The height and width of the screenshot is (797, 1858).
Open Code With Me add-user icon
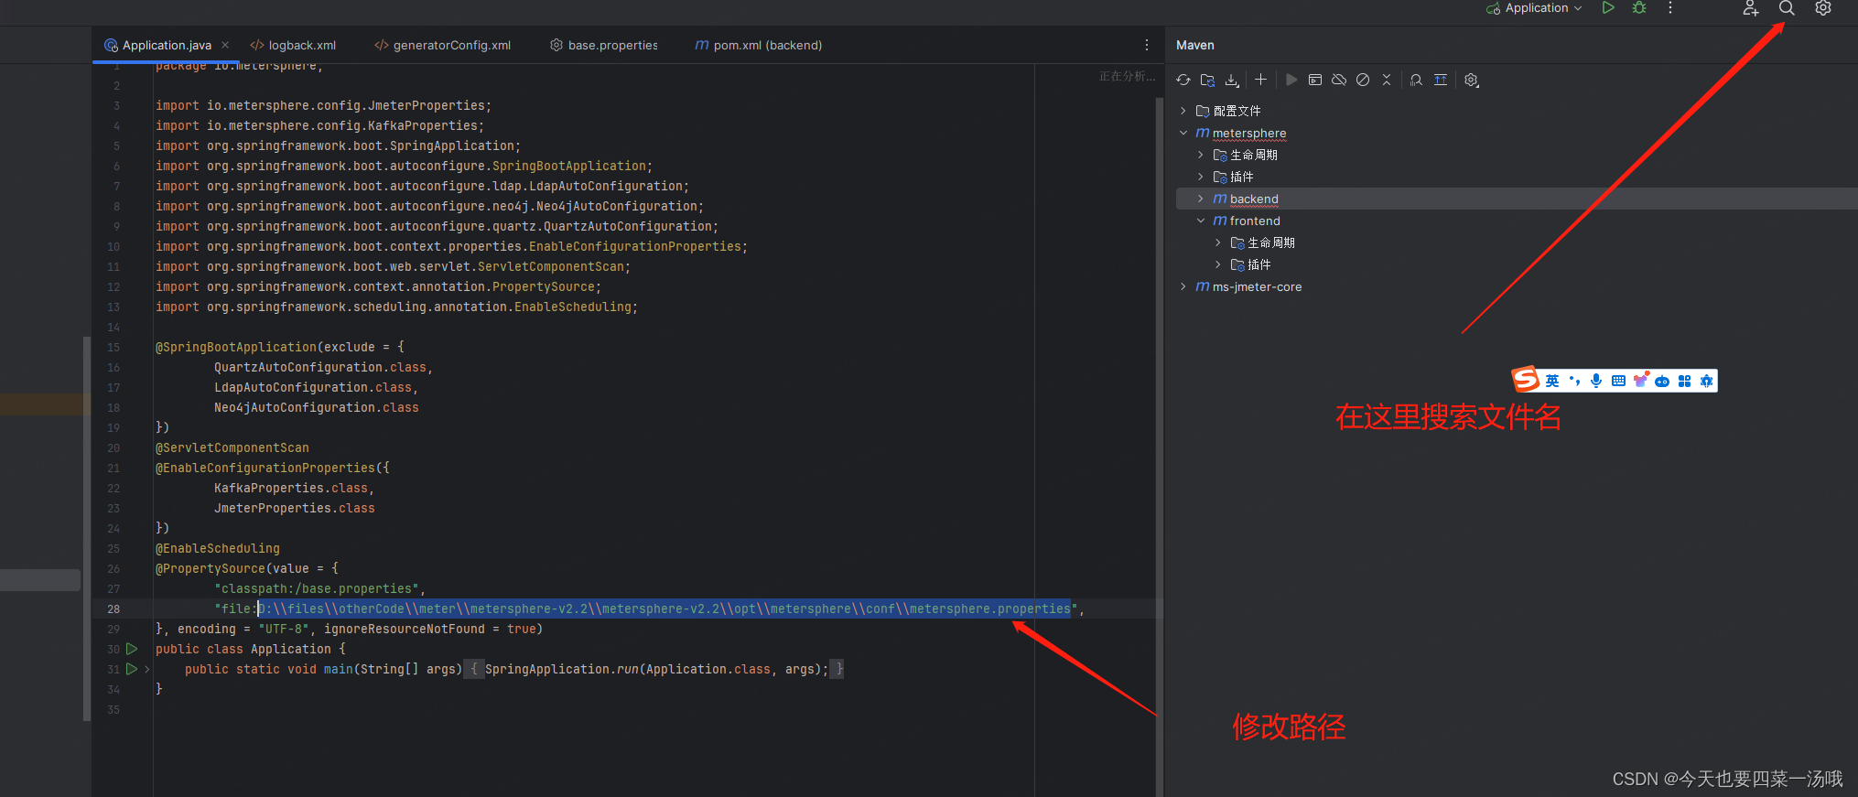click(1750, 8)
